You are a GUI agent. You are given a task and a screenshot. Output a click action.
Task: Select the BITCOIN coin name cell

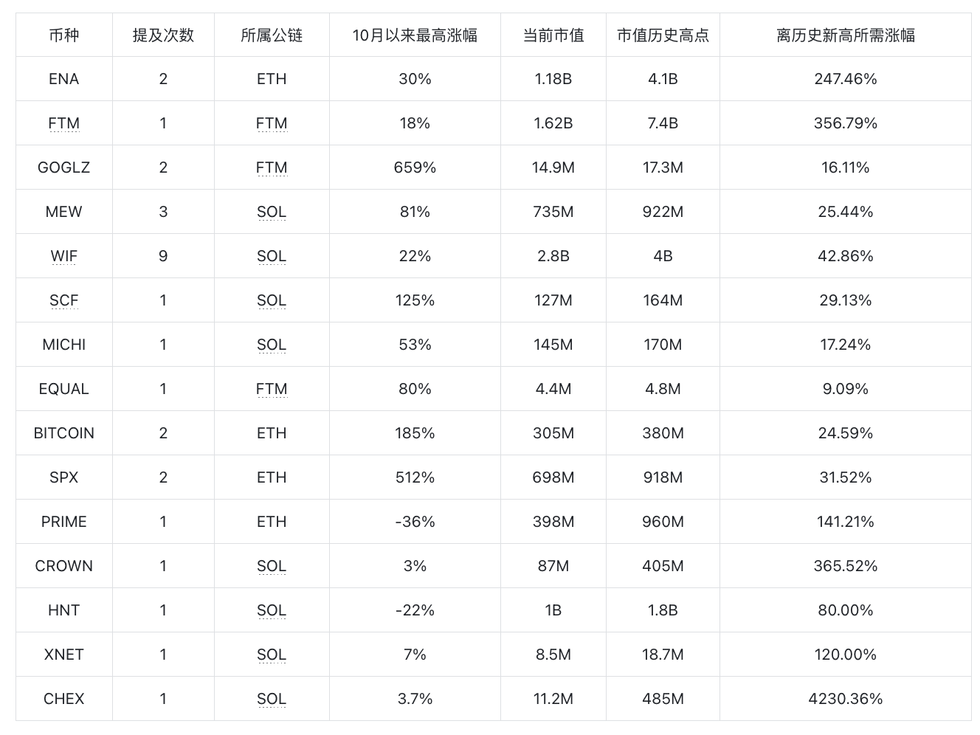coord(63,433)
